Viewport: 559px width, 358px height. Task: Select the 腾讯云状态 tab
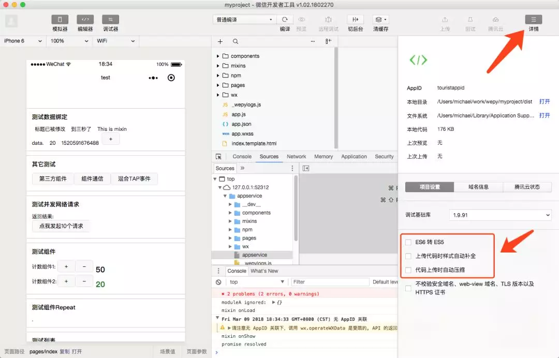click(527, 187)
